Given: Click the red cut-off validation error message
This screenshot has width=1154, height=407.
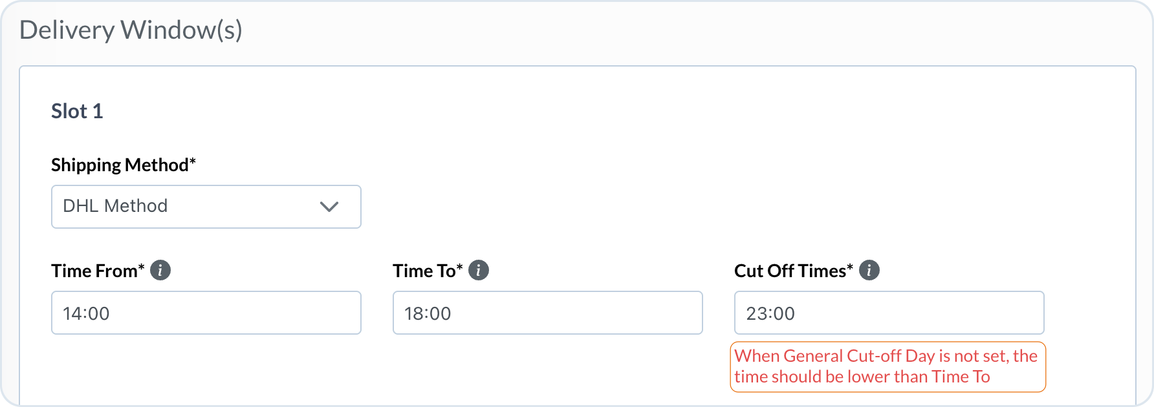Looking at the screenshot, I should click(x=887, y=366).
